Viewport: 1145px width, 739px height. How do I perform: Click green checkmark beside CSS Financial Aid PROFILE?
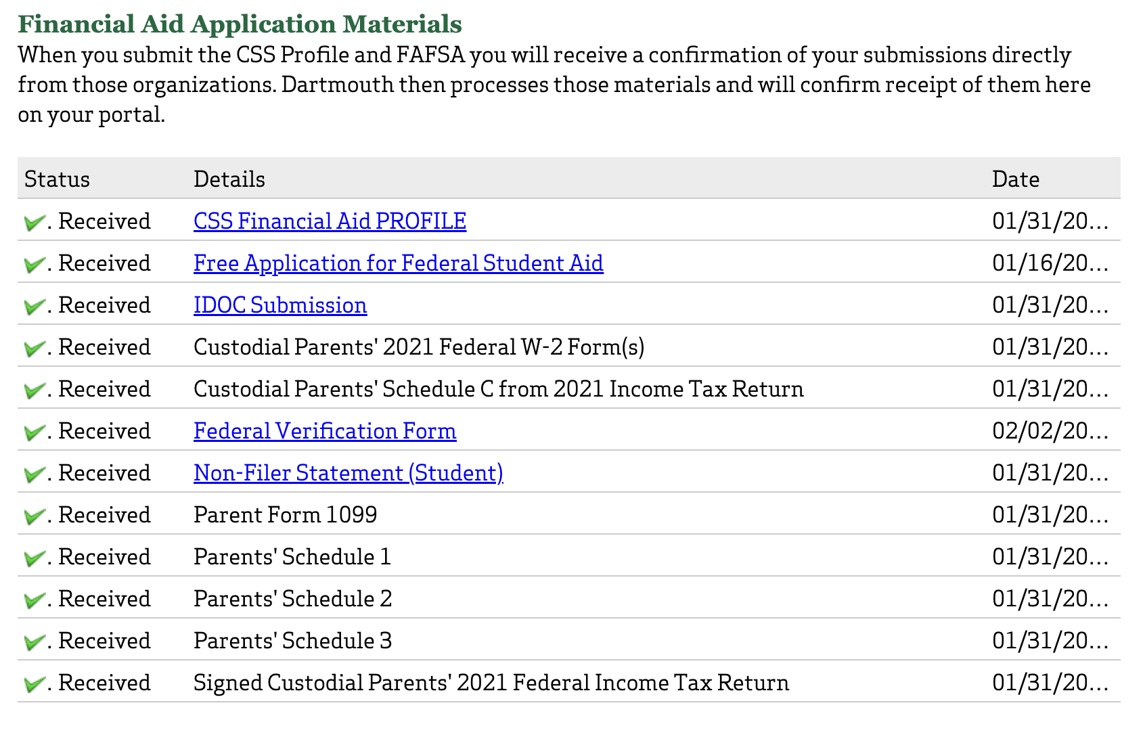tap(34, 222)
